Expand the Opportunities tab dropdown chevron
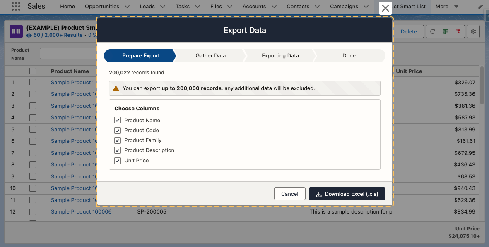Viewport: 489px width, 247px height. coord(127,7)
